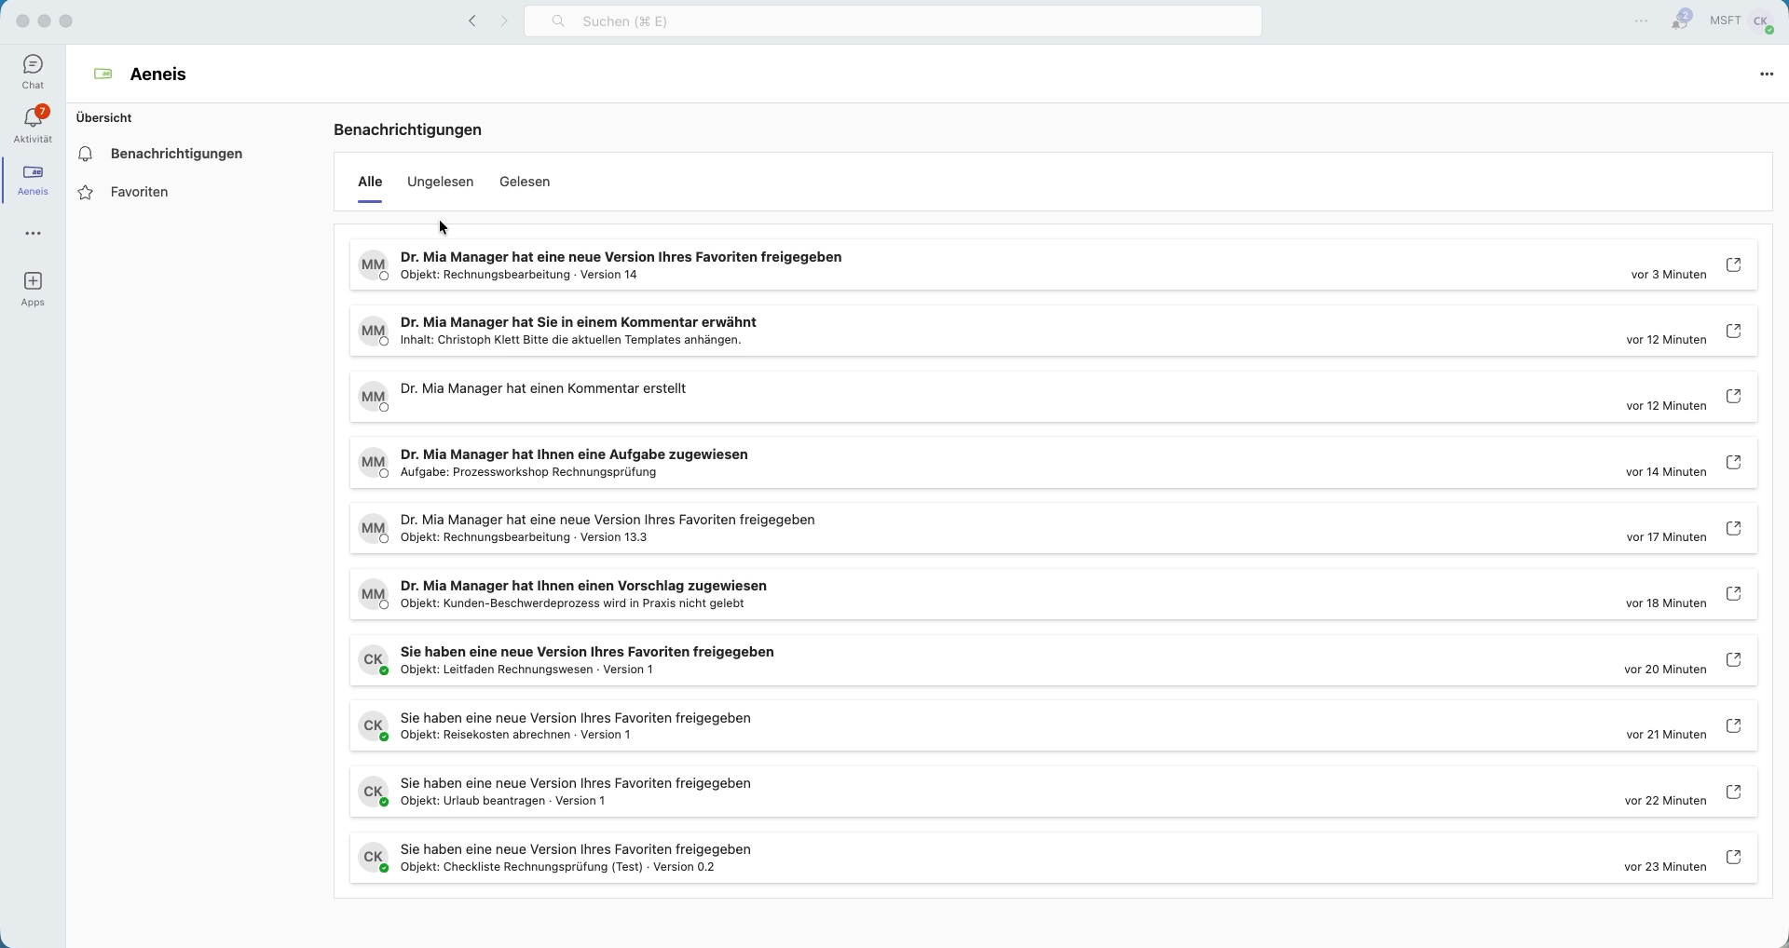The height and width of the screenshot is (948, 1789).
Task: Open Aktivität bell with badge
Action: tap(33, 125)
